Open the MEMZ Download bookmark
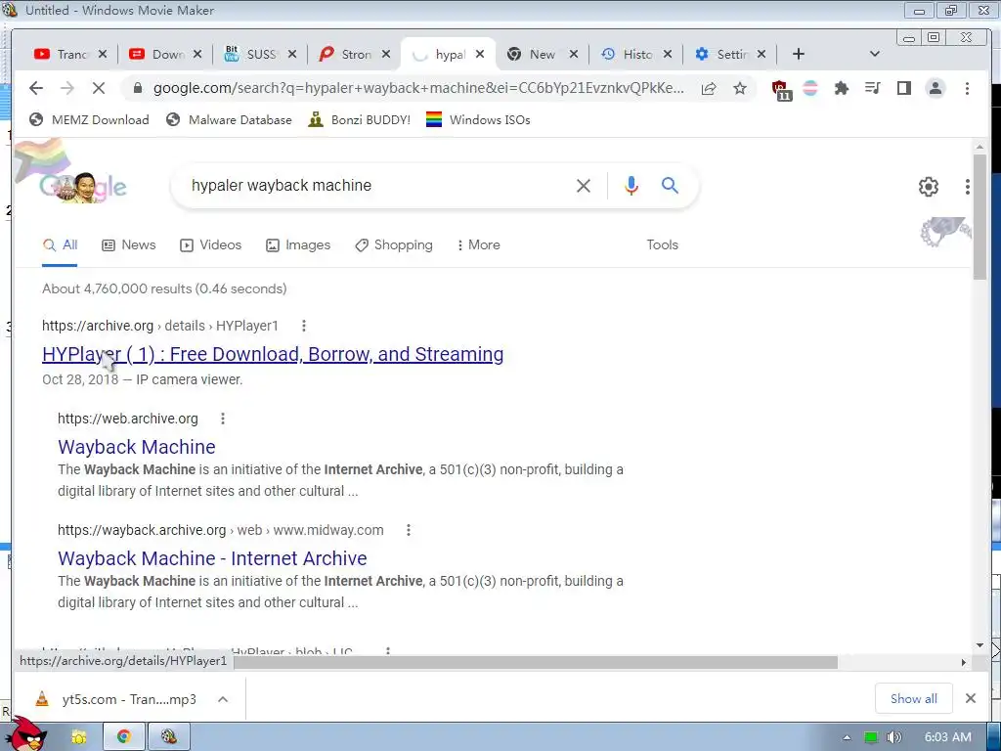 coord(89,120)
